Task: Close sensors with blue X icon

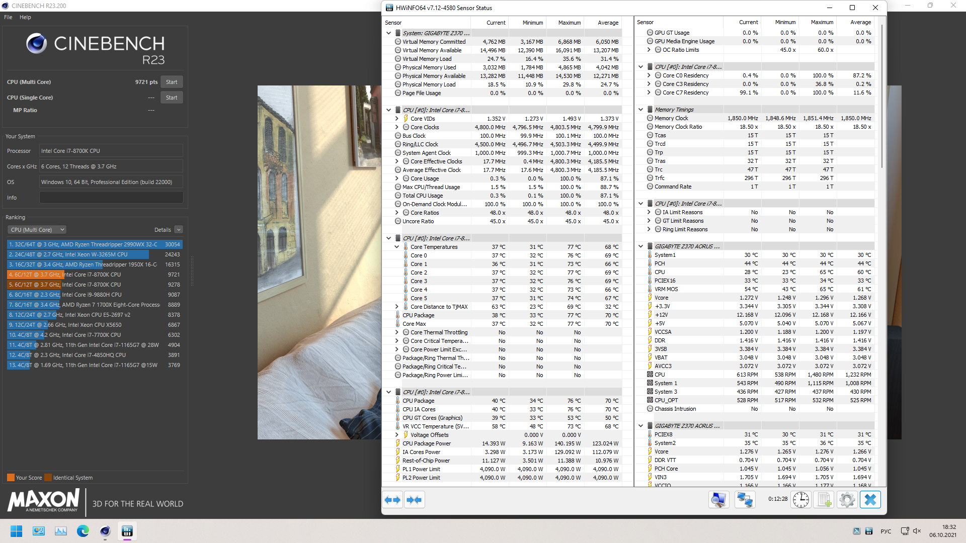Action: pyautogui.click(x=870, y=500)
